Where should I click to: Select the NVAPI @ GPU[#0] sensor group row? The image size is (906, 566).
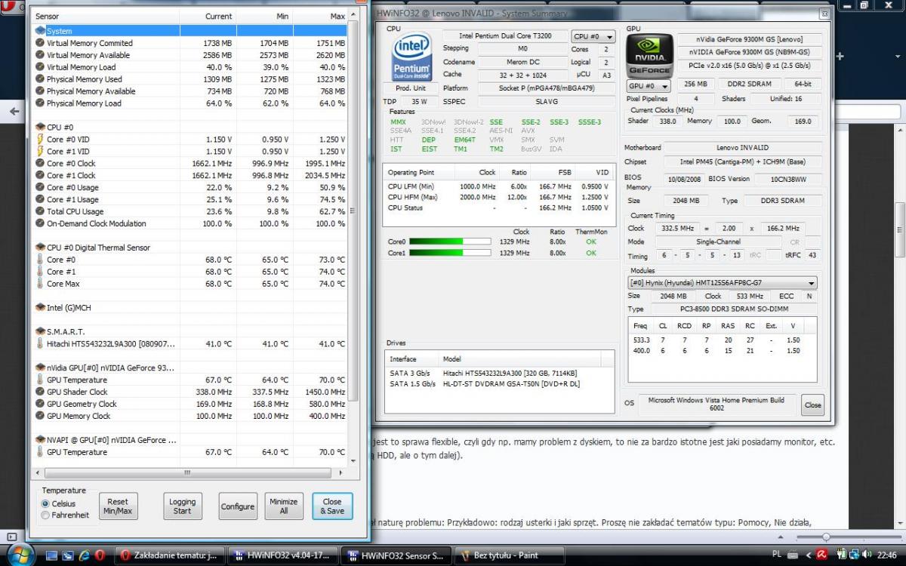(x=190, y=440)
